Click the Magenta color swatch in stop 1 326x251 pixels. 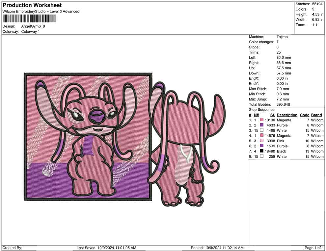coord(262,120)
